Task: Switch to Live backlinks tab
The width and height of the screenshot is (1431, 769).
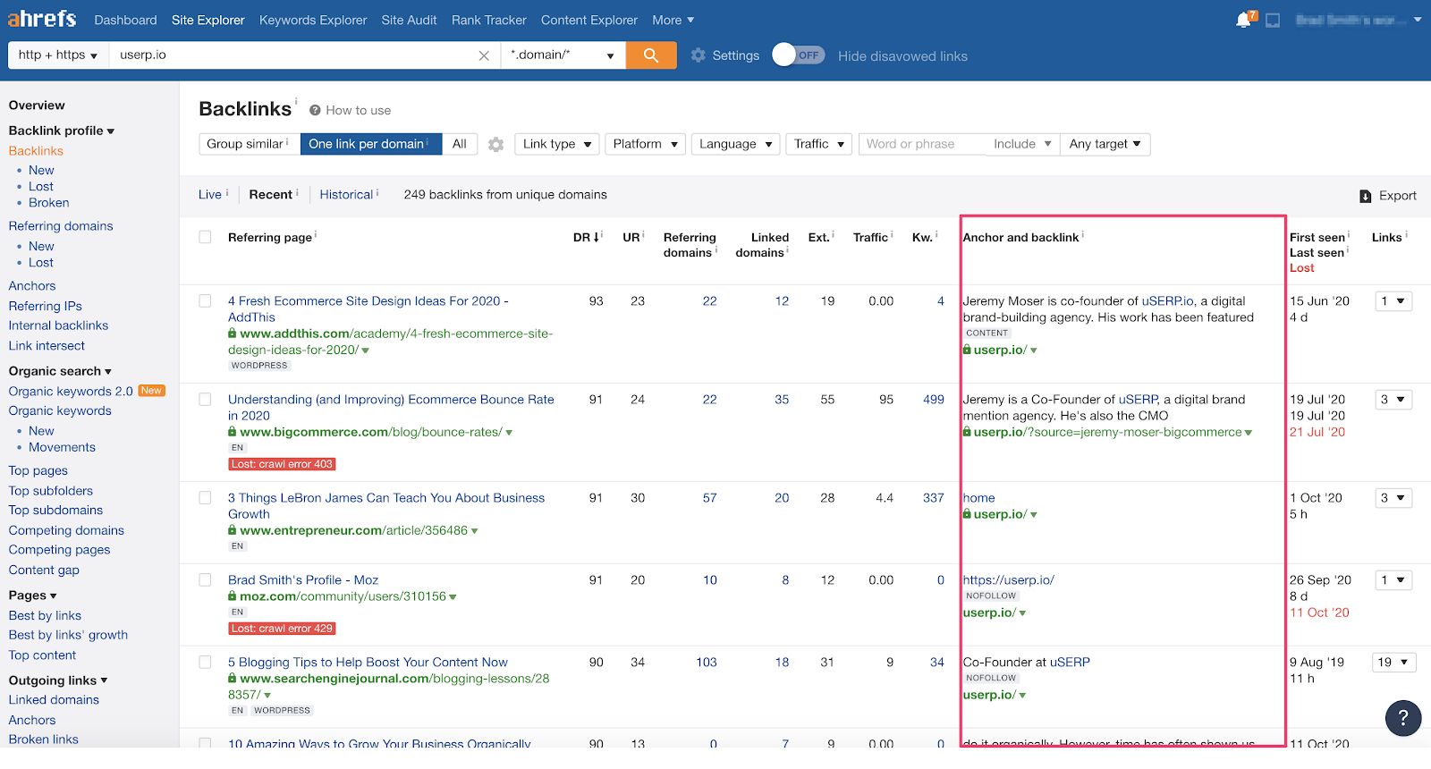Action: point(210,195)
